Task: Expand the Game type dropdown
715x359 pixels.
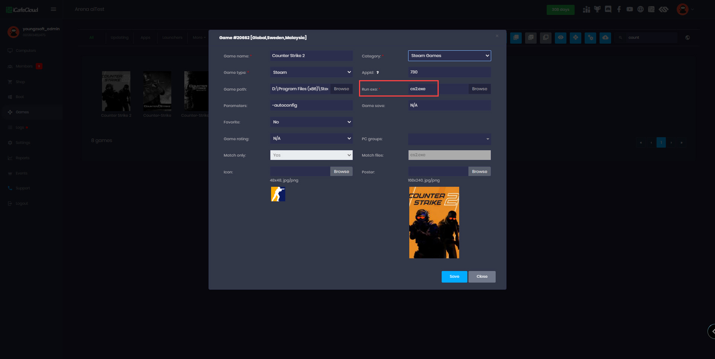Action: coord(311,72)
